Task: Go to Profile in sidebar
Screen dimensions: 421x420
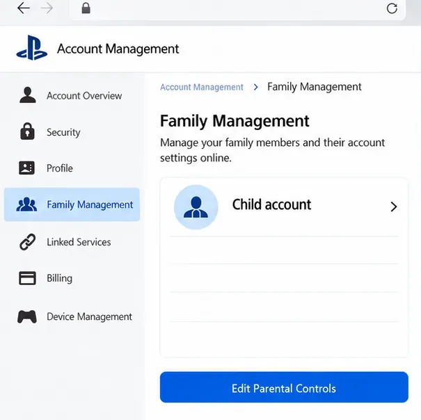Action: tap(72, 168)
